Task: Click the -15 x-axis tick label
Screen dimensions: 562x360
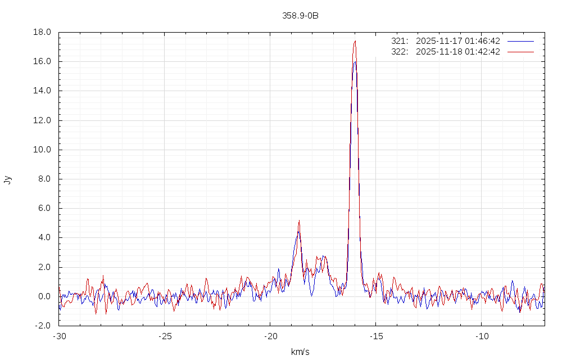Action: click(375, 336)
